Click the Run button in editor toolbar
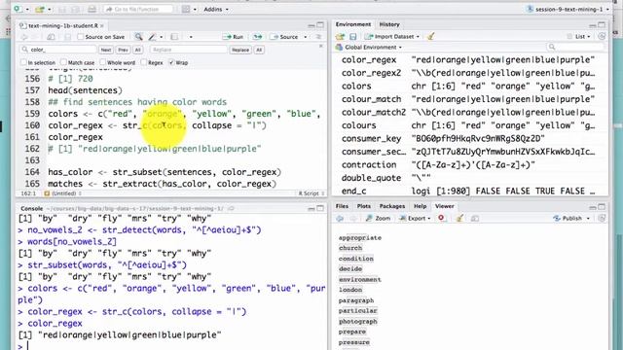The image size is (623, 350). [234, 37]
